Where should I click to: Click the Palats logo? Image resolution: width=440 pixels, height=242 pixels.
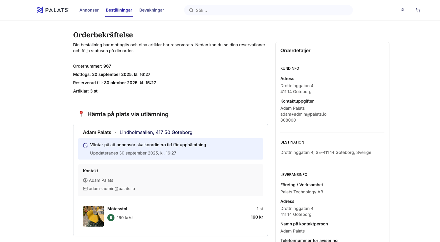click(x=52, y=10)
